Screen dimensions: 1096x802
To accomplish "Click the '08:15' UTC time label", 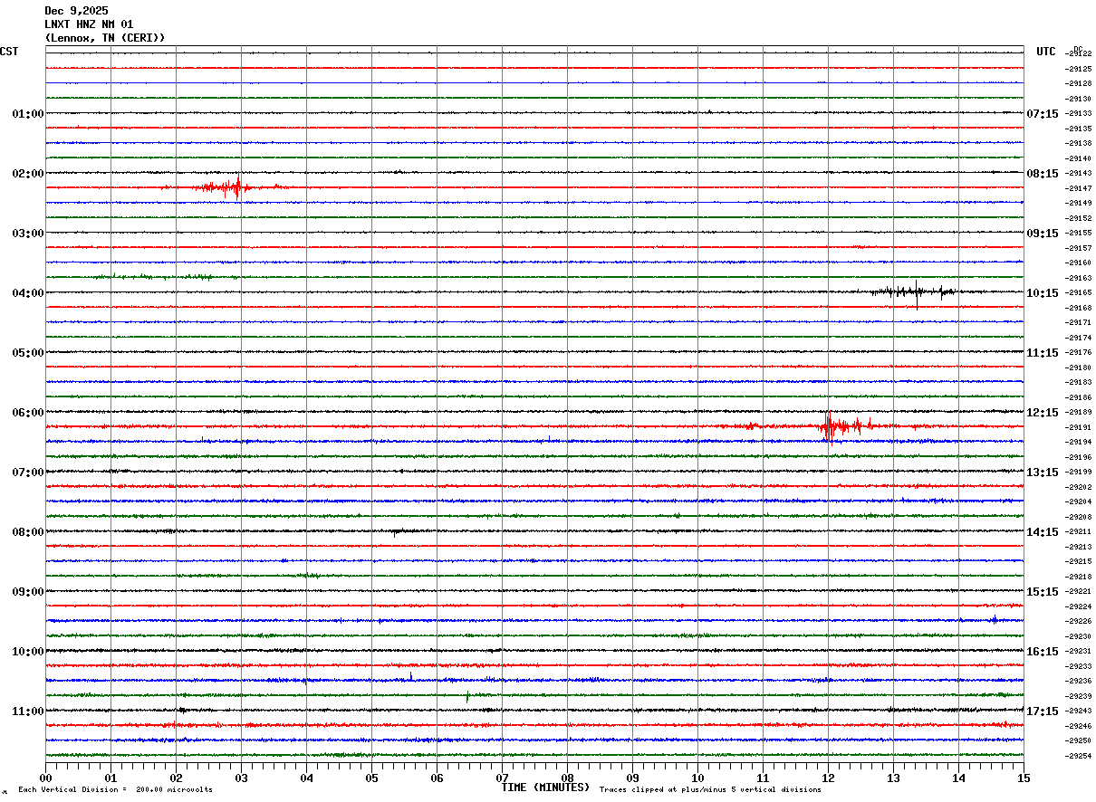I will coord(1043,174).
